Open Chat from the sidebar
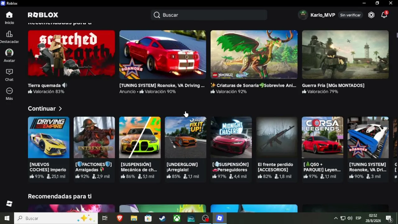The width and height of the screenshot is (398, 224). (9, 75)
